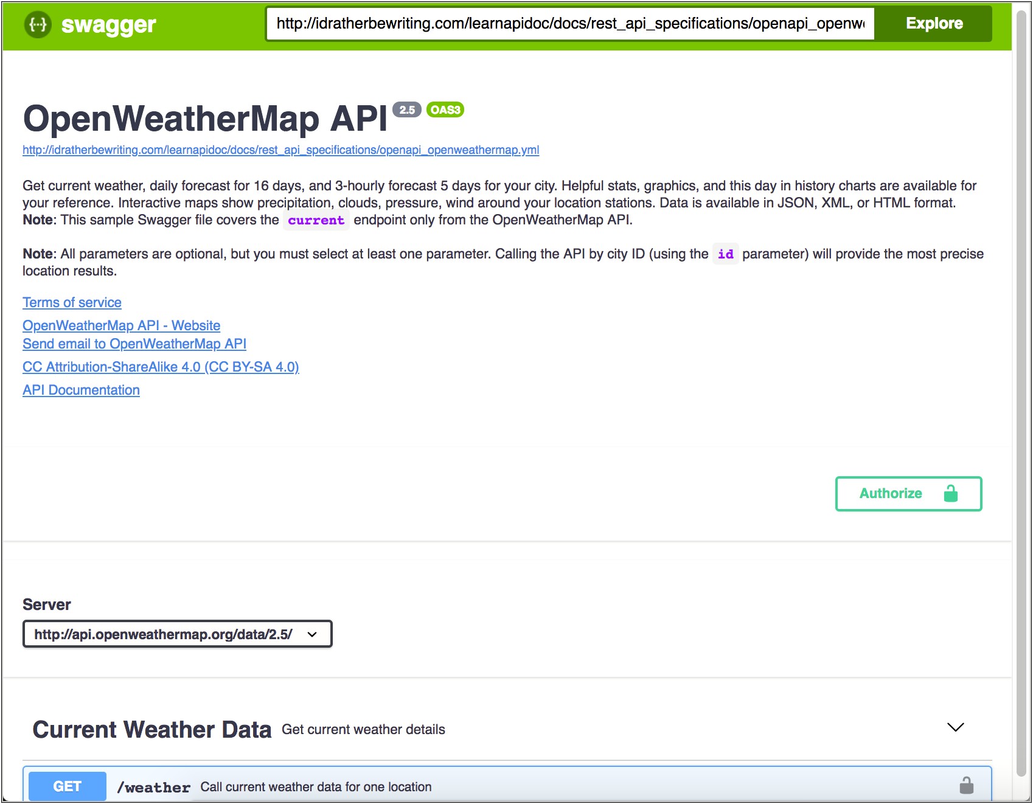Click the 2.5 version badge
This screenshot has height=804, width=1033.
(x=407, y=109)
